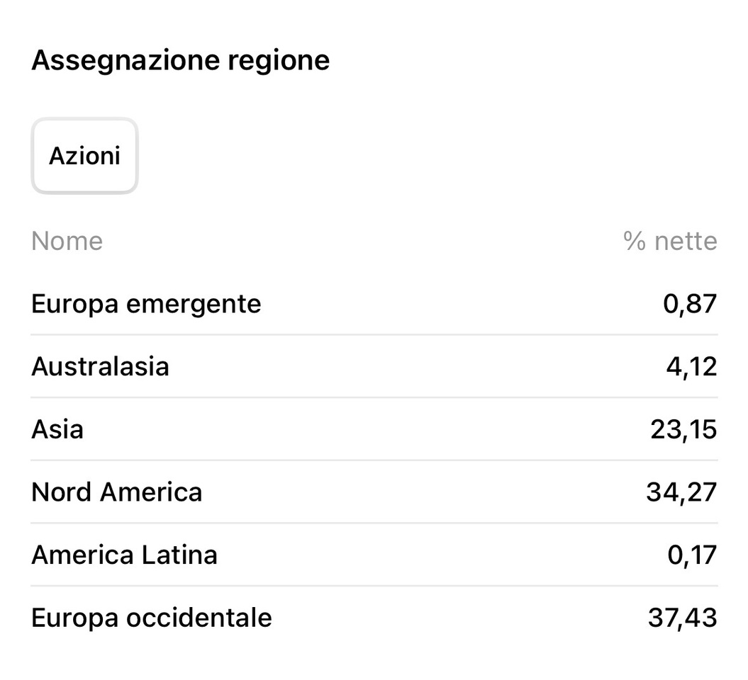Select the Europa occidentale region name
Image resolution: width=748 pixels, height=680 pixels.
tap(151, 618)
